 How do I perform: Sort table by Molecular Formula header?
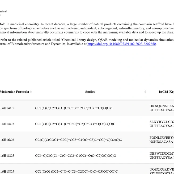click(14, 92)
